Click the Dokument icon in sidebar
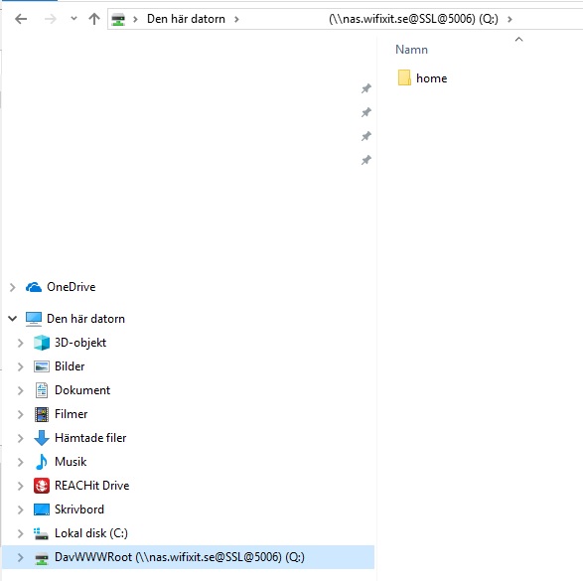This screenshot has height=581, width=583. pos(42,390)
